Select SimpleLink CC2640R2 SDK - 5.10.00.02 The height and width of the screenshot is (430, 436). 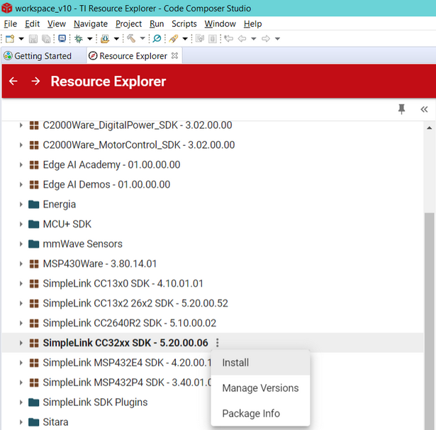[x=130, y=323]
